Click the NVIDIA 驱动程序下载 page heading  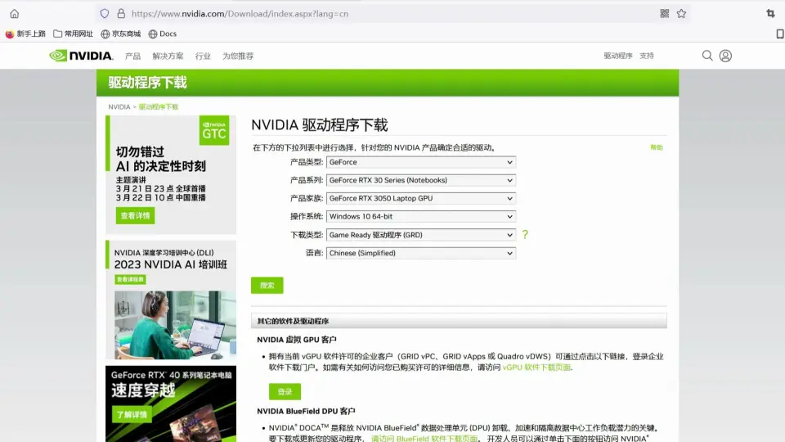point(320,124)
